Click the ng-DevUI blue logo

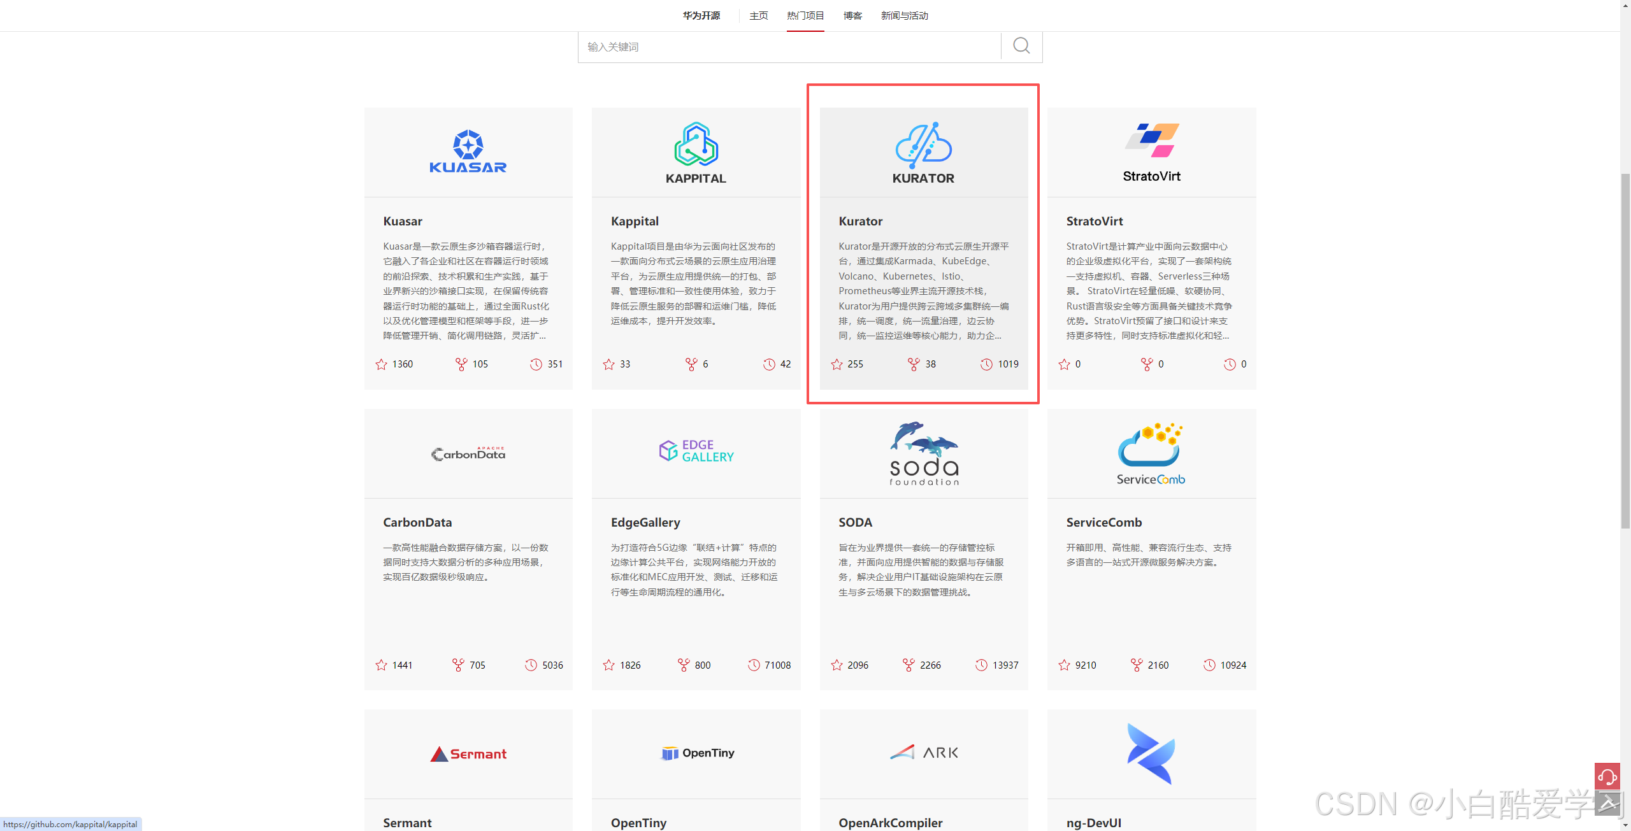pos(1151,753)
